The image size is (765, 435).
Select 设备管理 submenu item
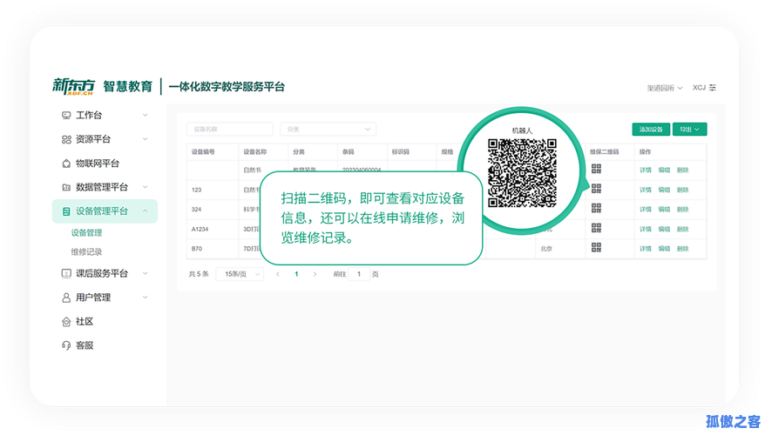[x=86, y=233]
